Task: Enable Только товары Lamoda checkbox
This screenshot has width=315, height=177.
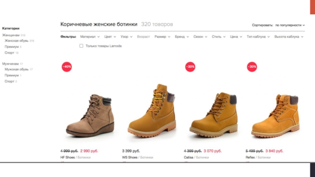Action: (x=81, y=46)
